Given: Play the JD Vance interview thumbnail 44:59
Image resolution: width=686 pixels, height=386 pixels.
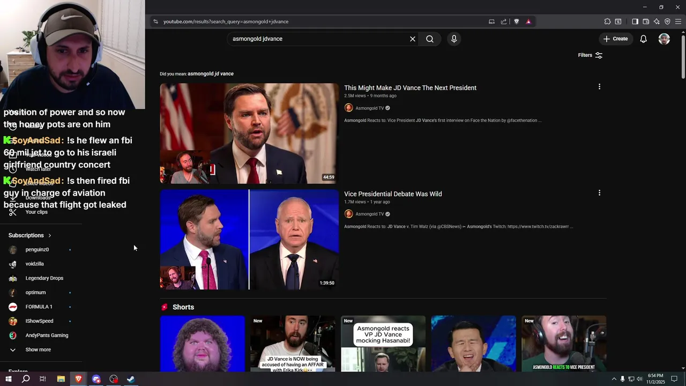Looking at the screenshot, I should (x=249, y=133).
